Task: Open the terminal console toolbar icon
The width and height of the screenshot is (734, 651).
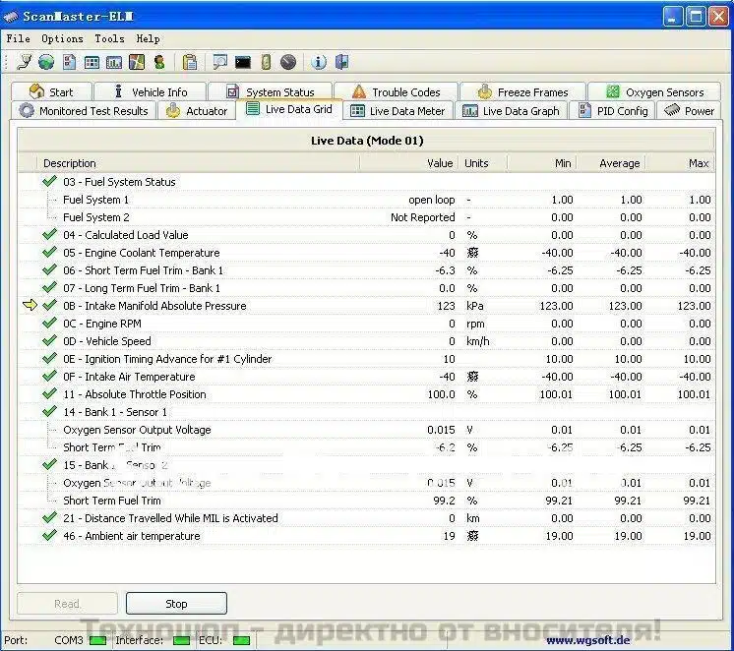Action: coord(242,62)
